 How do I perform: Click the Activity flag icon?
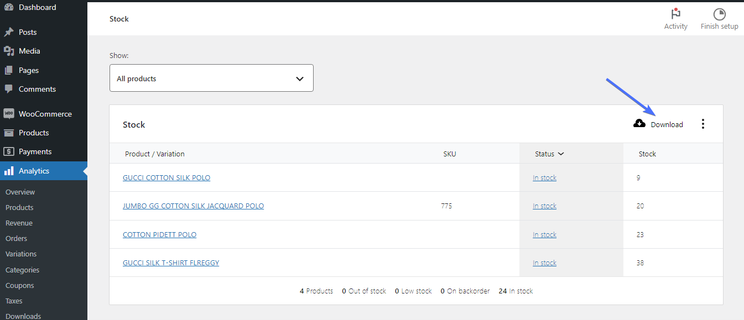(x=675, y=14)
